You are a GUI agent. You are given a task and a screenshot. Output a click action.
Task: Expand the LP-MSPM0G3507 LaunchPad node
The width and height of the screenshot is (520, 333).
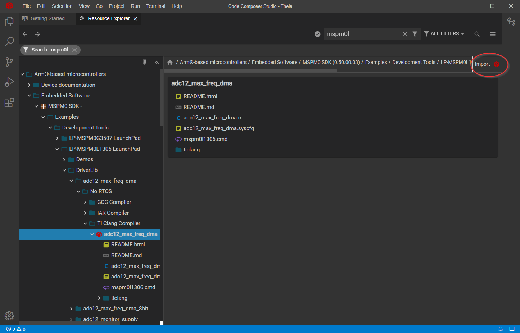tap(57, 138)
